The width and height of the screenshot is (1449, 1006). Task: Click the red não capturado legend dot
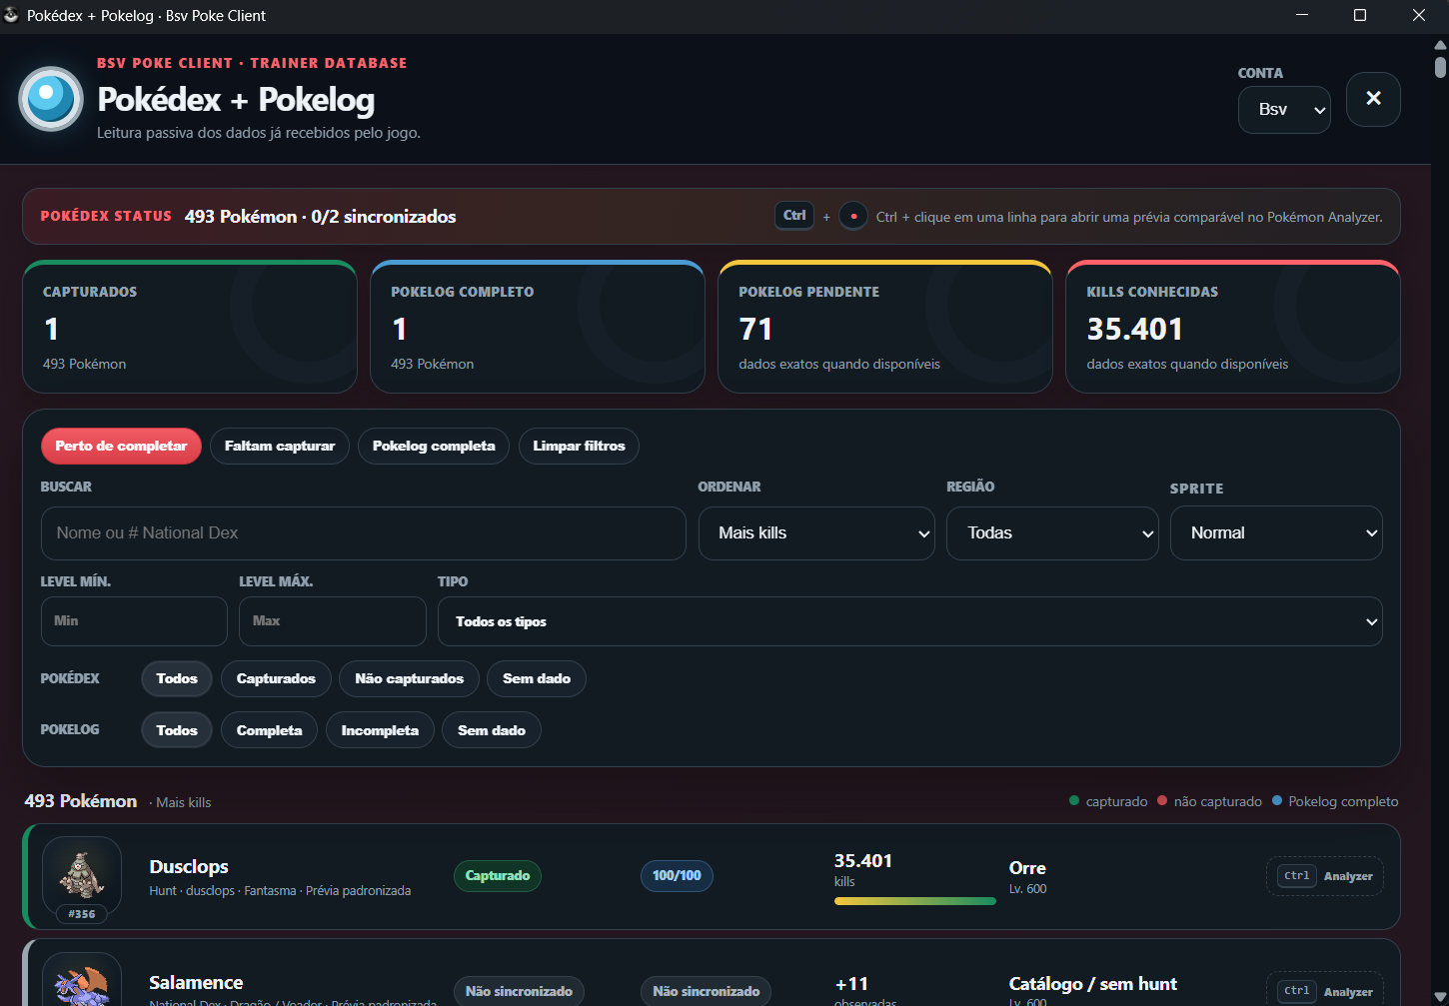pyautogui.click(x=1162, y=800)
